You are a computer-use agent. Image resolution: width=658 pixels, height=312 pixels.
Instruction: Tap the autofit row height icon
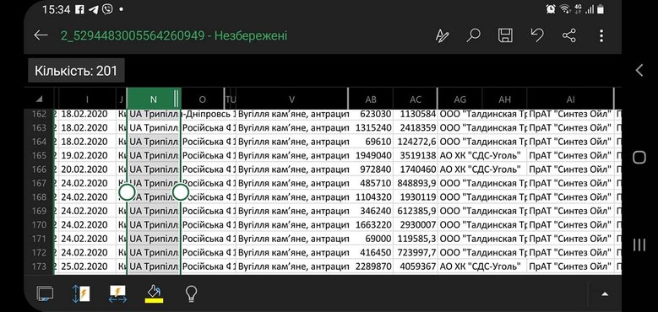(x=81, y=293)
